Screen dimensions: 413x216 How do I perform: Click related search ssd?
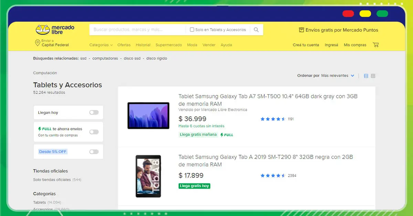click(83, 58)
